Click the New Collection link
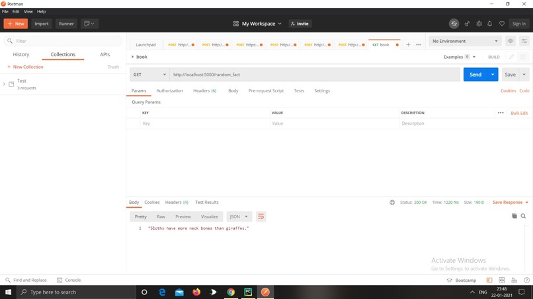 [x=25, y=67]
